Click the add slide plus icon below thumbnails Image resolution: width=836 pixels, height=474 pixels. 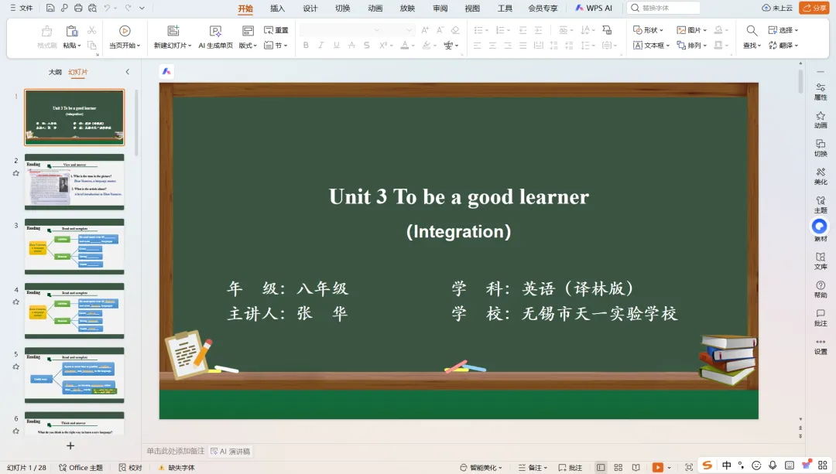[70, 445]
